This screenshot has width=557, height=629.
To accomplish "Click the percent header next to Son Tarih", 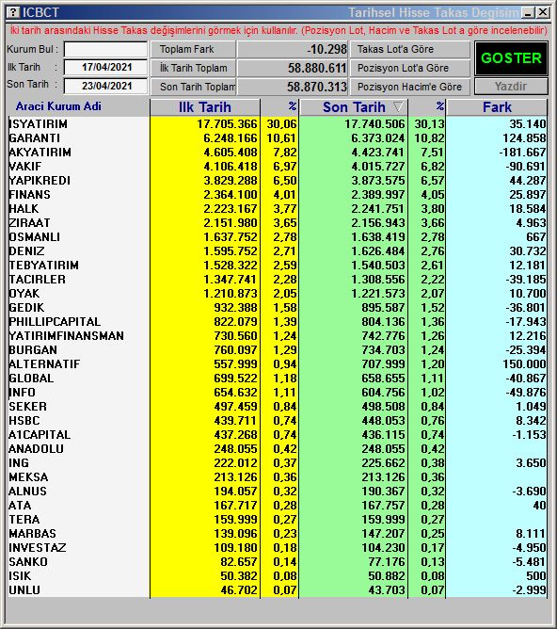I will click(x=427, y=107).
